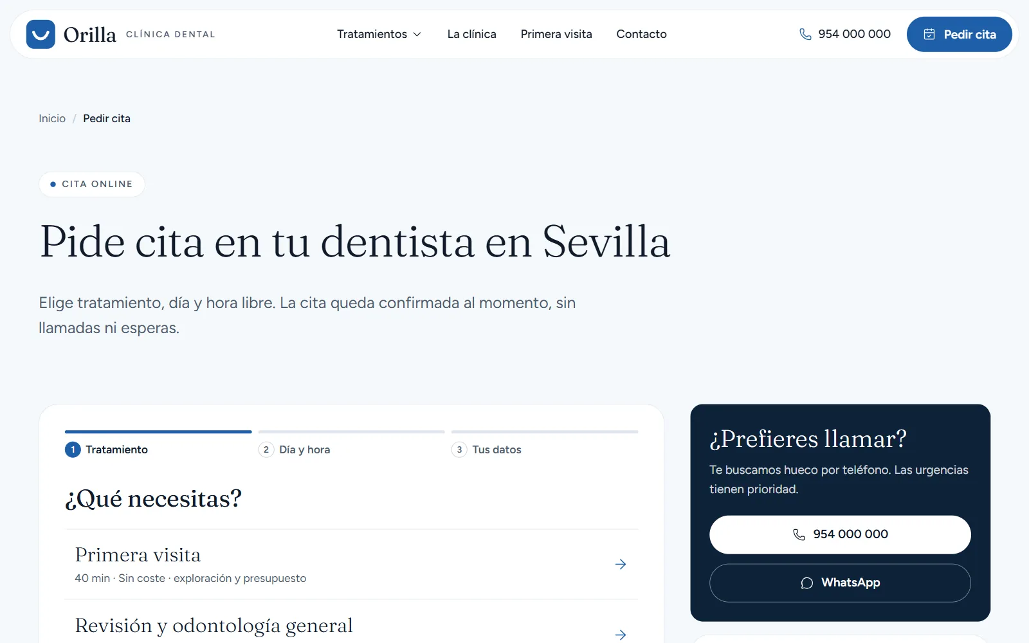Select the Tratamiento step tab

[158, 444]
